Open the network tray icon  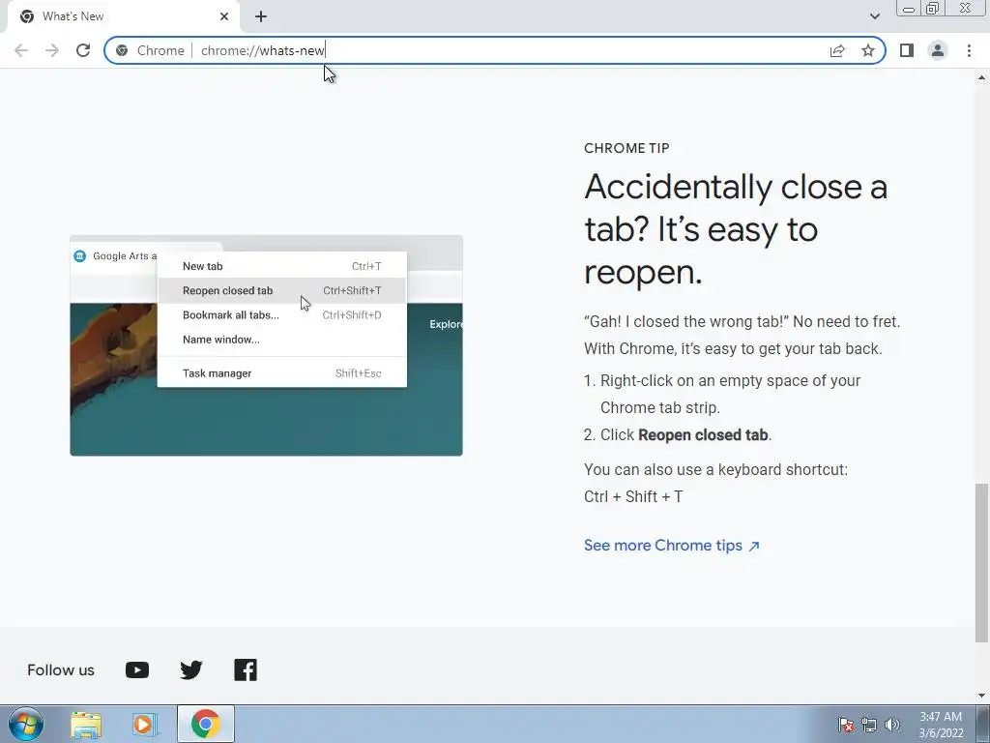click(869, 725)
